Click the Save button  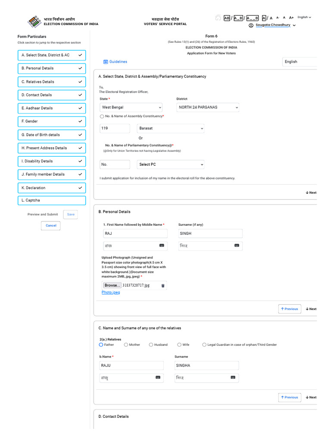(71, 215)
